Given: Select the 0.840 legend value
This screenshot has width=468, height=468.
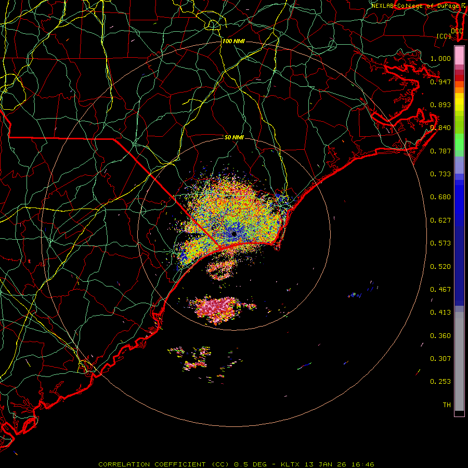Looking at the screenshot, I should tap(440, 128).
